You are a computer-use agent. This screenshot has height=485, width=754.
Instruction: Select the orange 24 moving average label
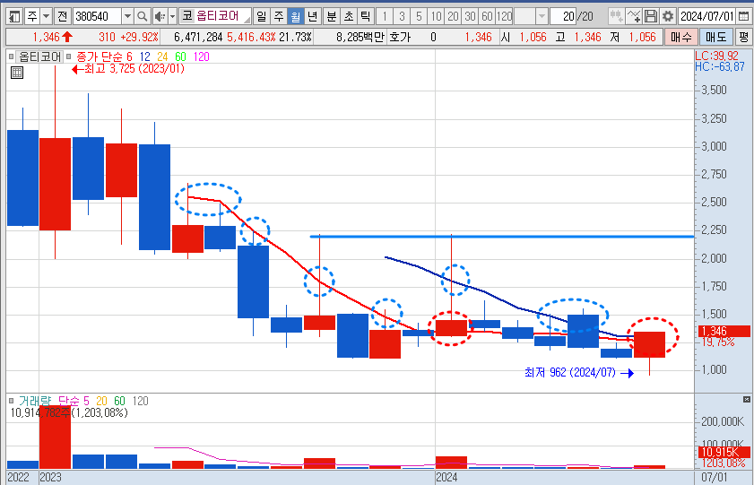point(162,56)
